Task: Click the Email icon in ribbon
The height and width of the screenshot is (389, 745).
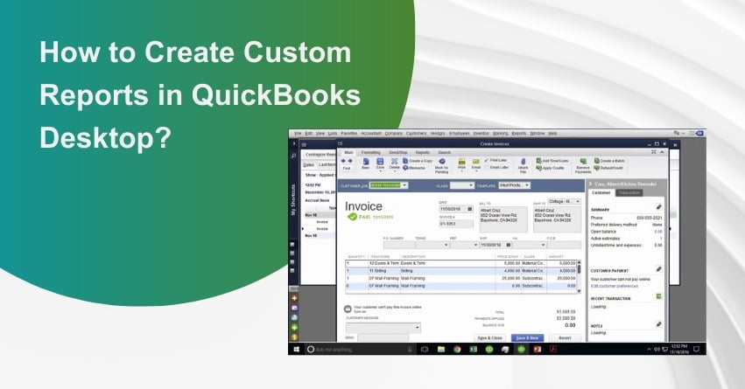Action: coord(475,163)
